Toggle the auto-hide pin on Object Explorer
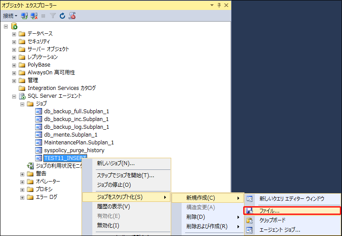Image resolution: width=342 pixels, height=236 pixels. pos(219,5)
